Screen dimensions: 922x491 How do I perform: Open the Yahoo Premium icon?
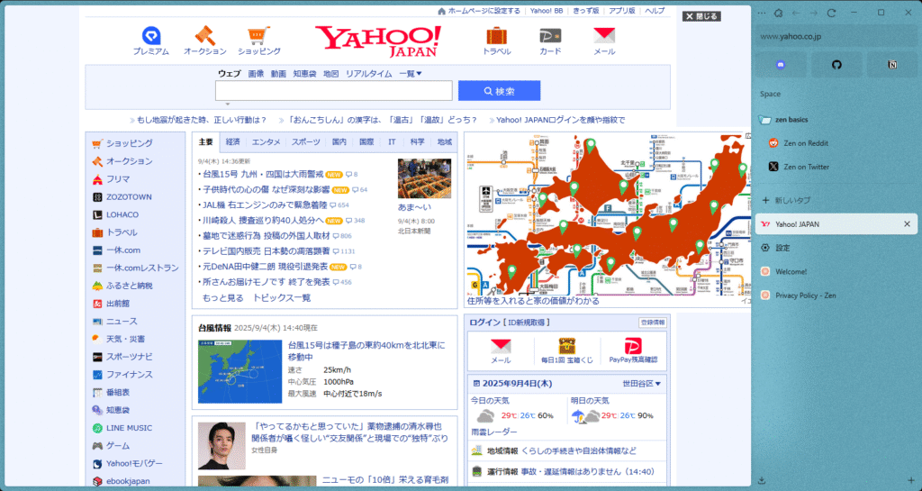coord(151,36)
